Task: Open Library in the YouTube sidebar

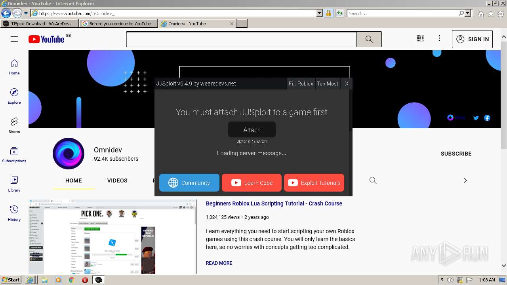Action: click(x=14, y=184)
